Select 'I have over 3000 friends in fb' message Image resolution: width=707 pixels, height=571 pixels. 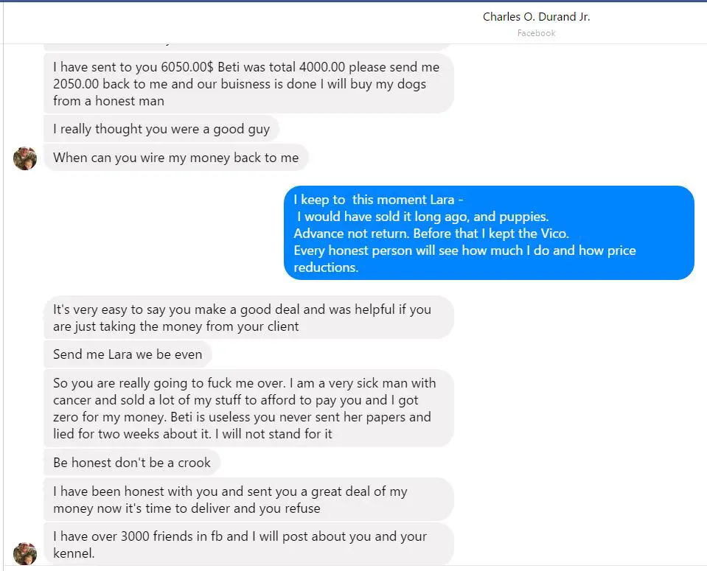click(248, 544)
